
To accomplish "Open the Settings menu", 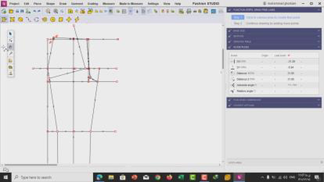I will 153,4.
